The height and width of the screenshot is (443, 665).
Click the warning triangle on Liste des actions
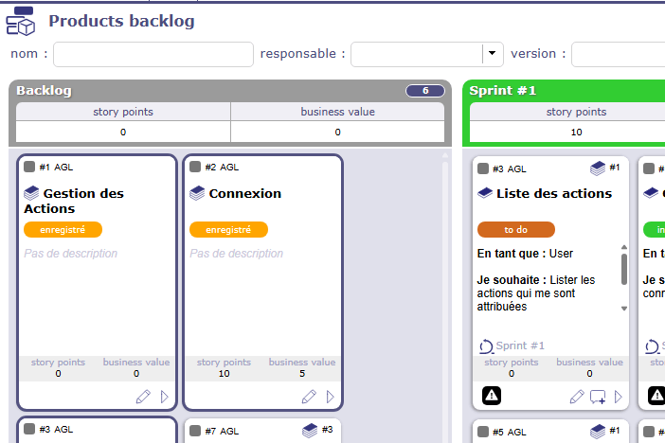492,396
